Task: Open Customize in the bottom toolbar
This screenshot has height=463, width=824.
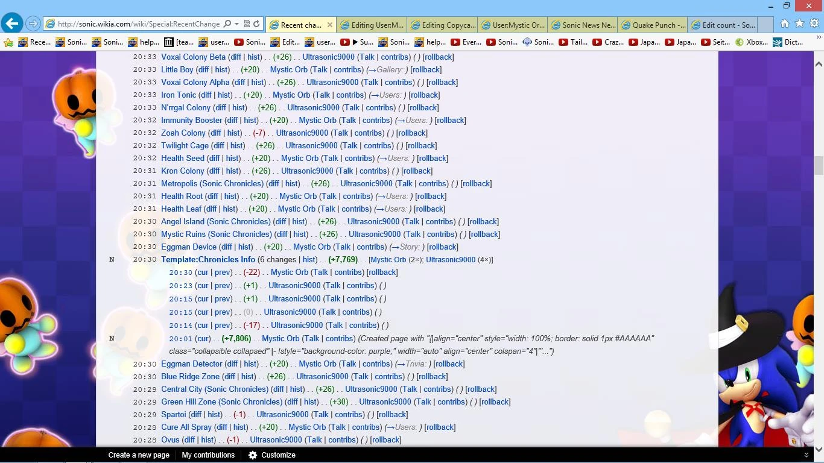Action: tap(272, 455)
